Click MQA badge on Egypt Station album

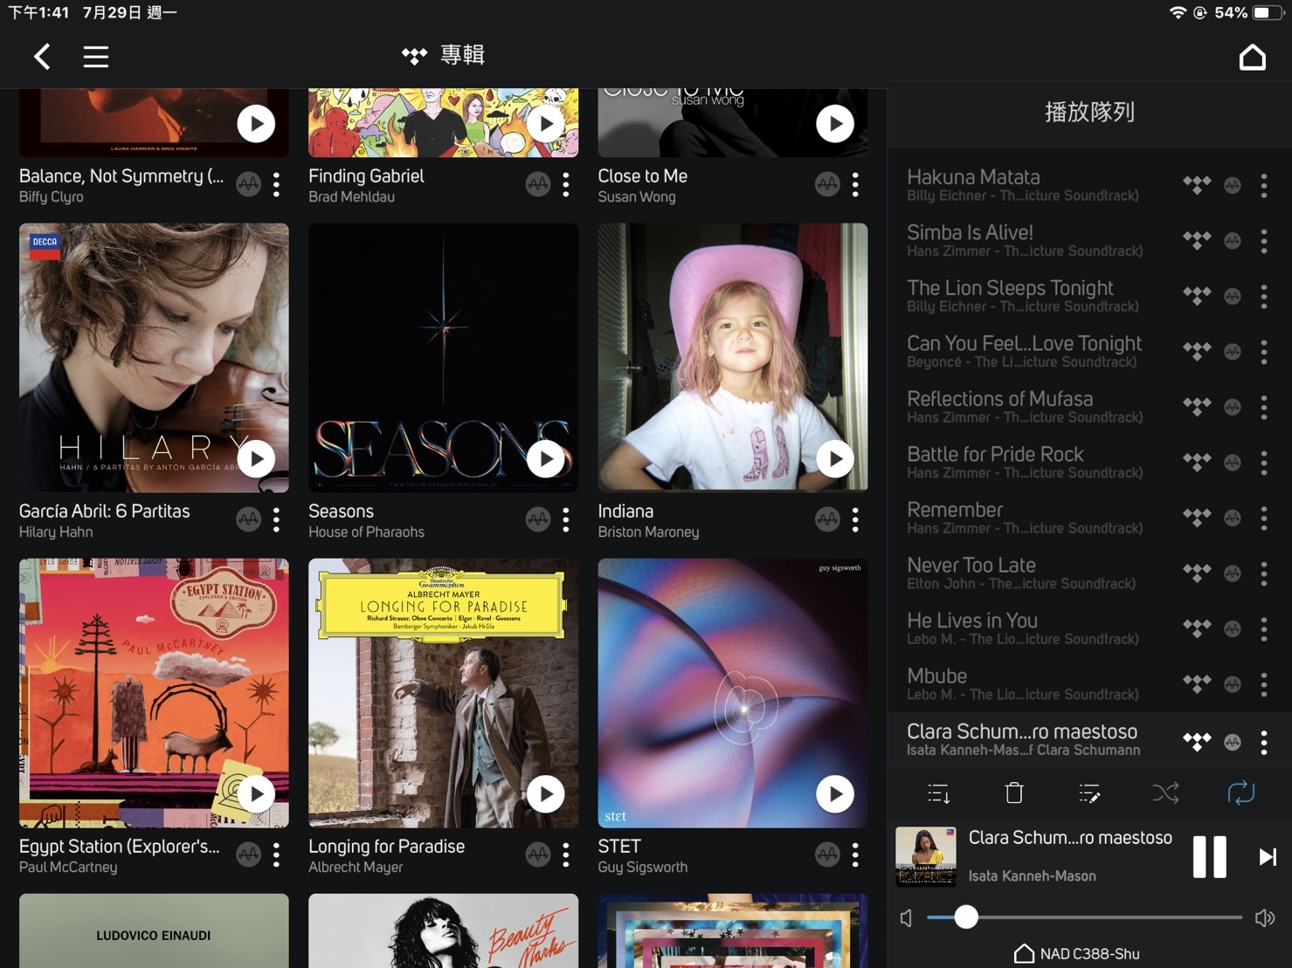249,855
